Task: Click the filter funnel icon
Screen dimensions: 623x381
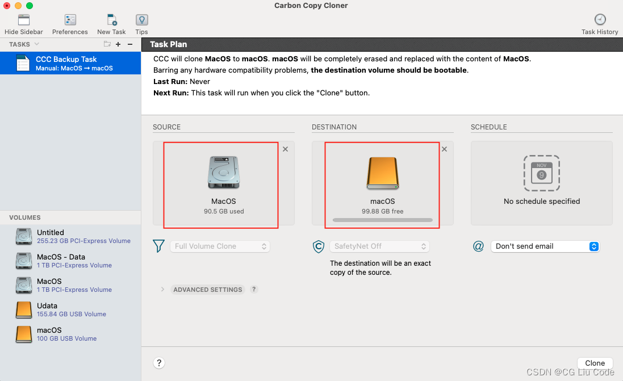Action: point(158,246)
